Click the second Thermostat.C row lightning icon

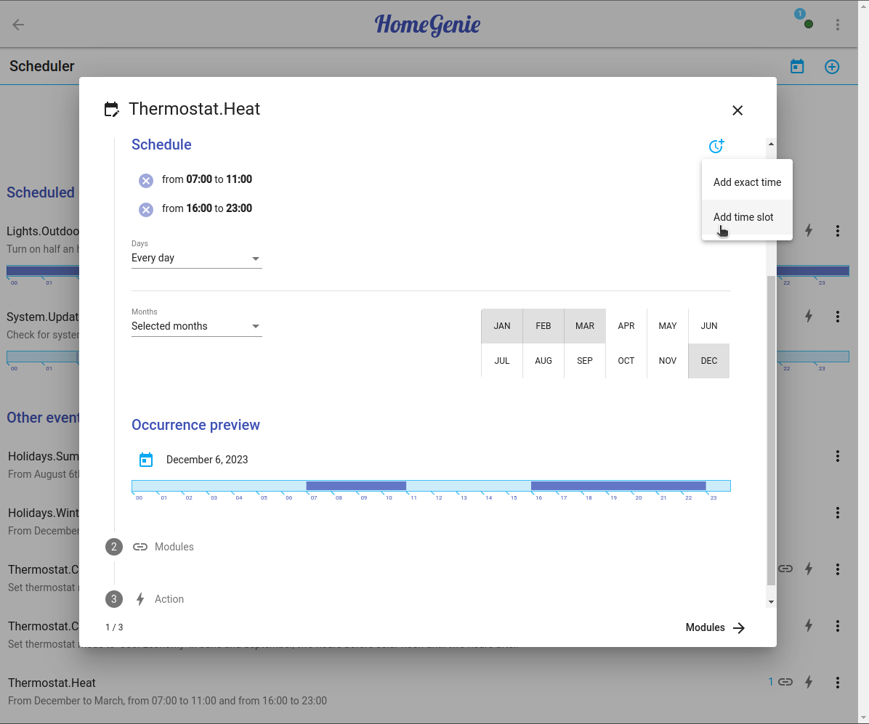click(809, 625)
